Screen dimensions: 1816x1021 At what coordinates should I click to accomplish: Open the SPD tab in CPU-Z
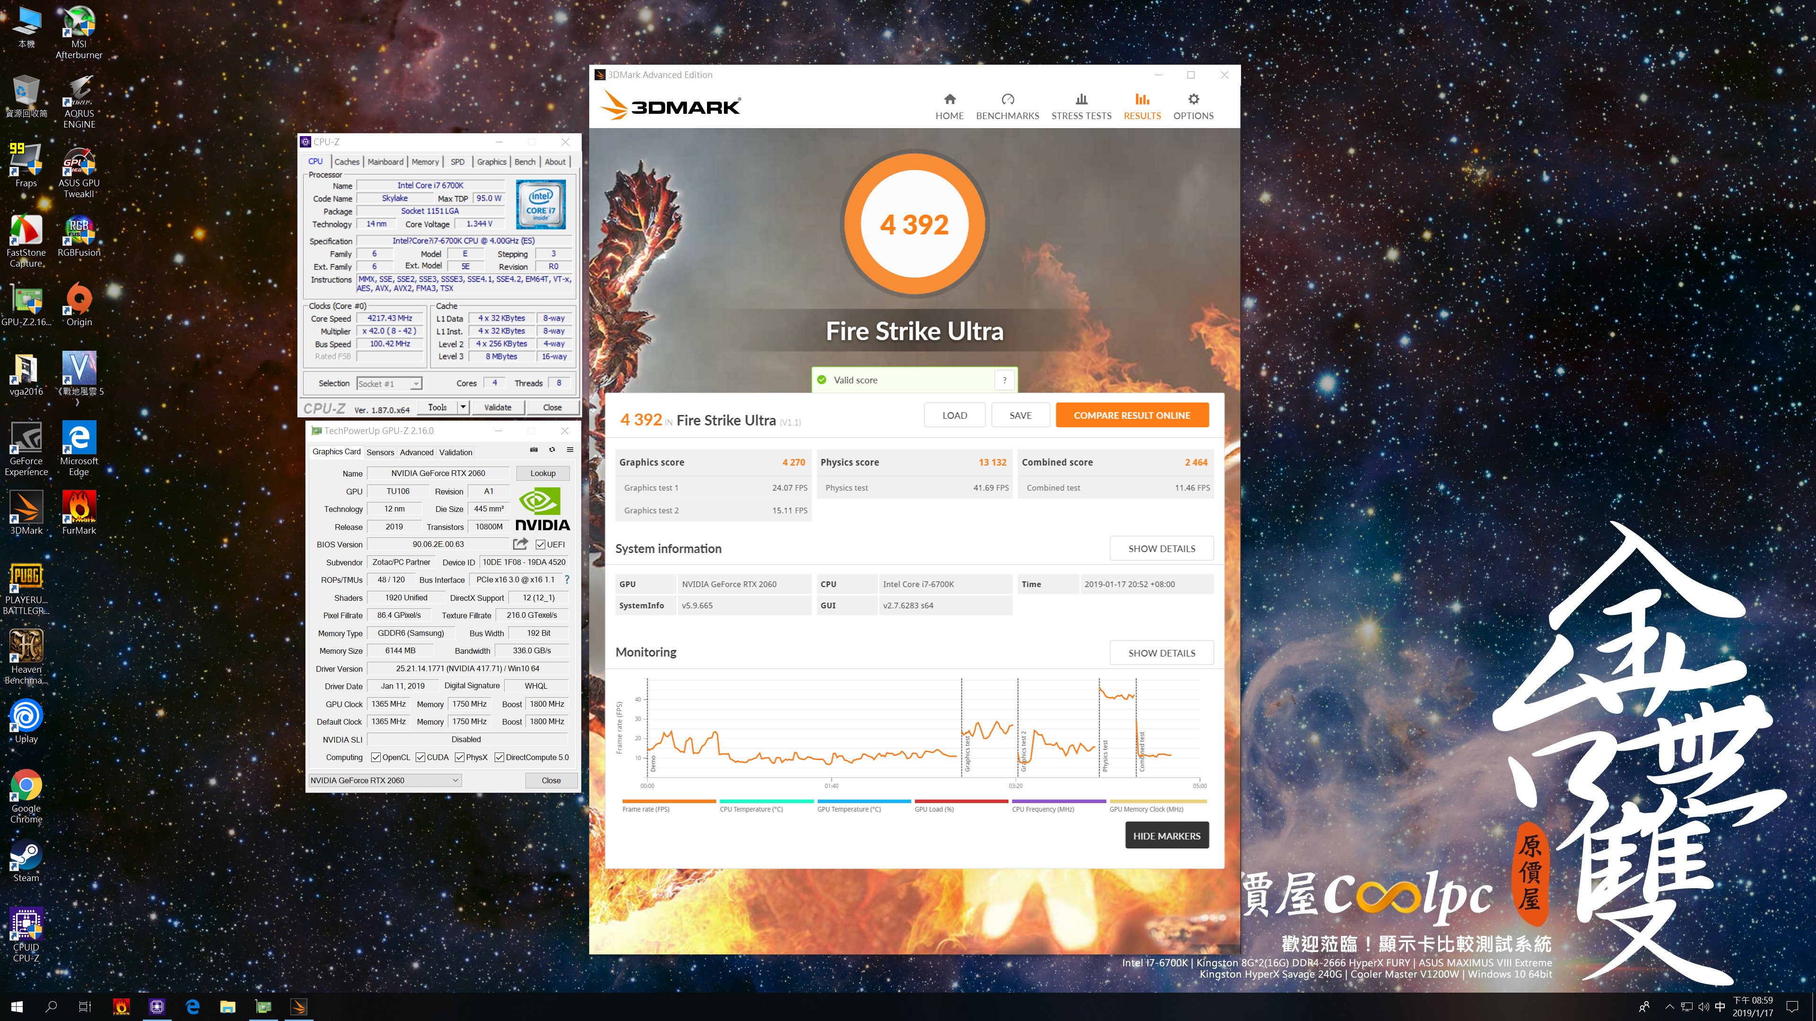click(x=457, y=161)
